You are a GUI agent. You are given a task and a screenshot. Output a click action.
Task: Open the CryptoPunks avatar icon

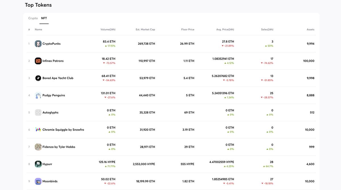[x=38, y=44]
